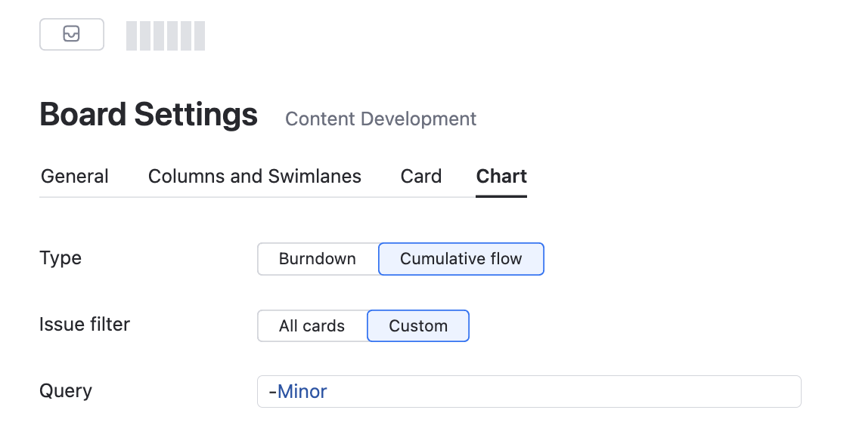Click the second gray loading placeholder bar
Viewport: 853px width, 447px height.
145,36
